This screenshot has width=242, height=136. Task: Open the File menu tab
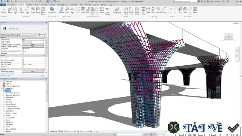(x=3, y=5)
